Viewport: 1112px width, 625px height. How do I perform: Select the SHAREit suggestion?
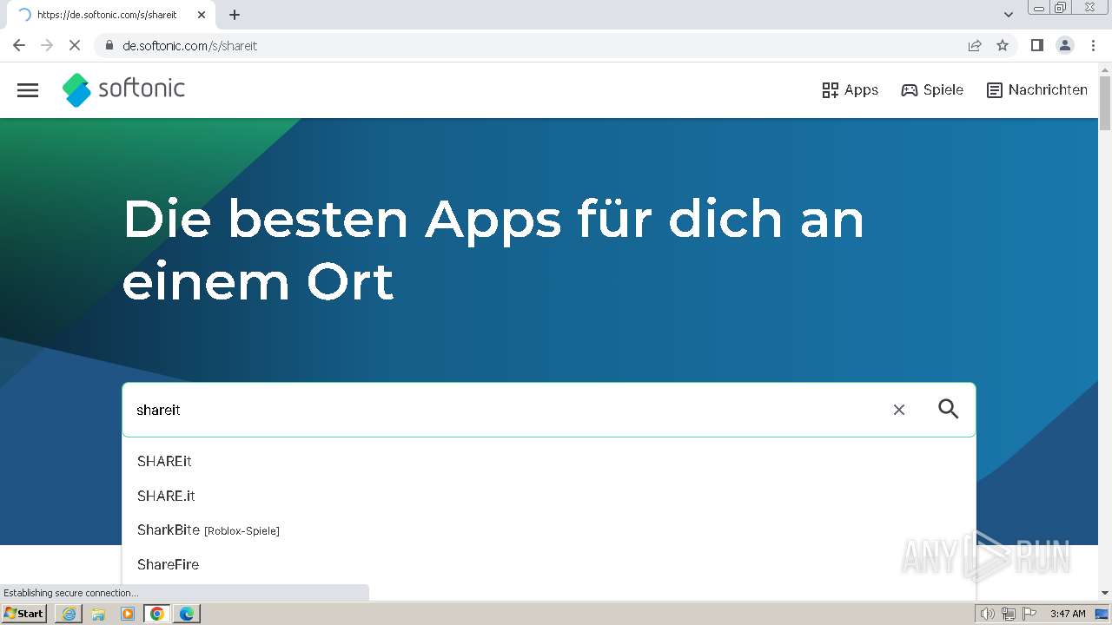click(549, 461)
